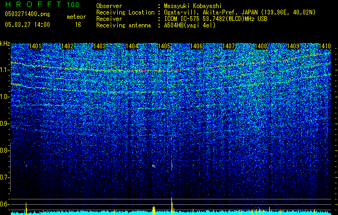Viewport: 338px width, 215px height.
Task: Click the 1.0 kHz frequency axis label
Action: click(4, 97)
